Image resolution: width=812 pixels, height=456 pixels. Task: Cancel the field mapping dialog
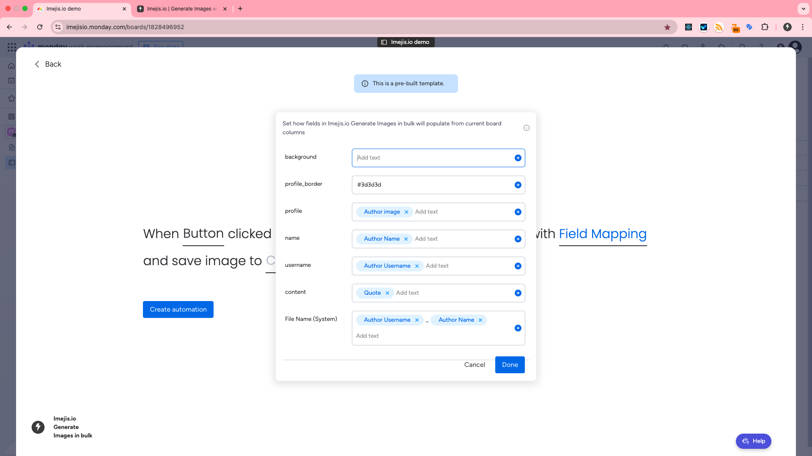click(475, 365)
